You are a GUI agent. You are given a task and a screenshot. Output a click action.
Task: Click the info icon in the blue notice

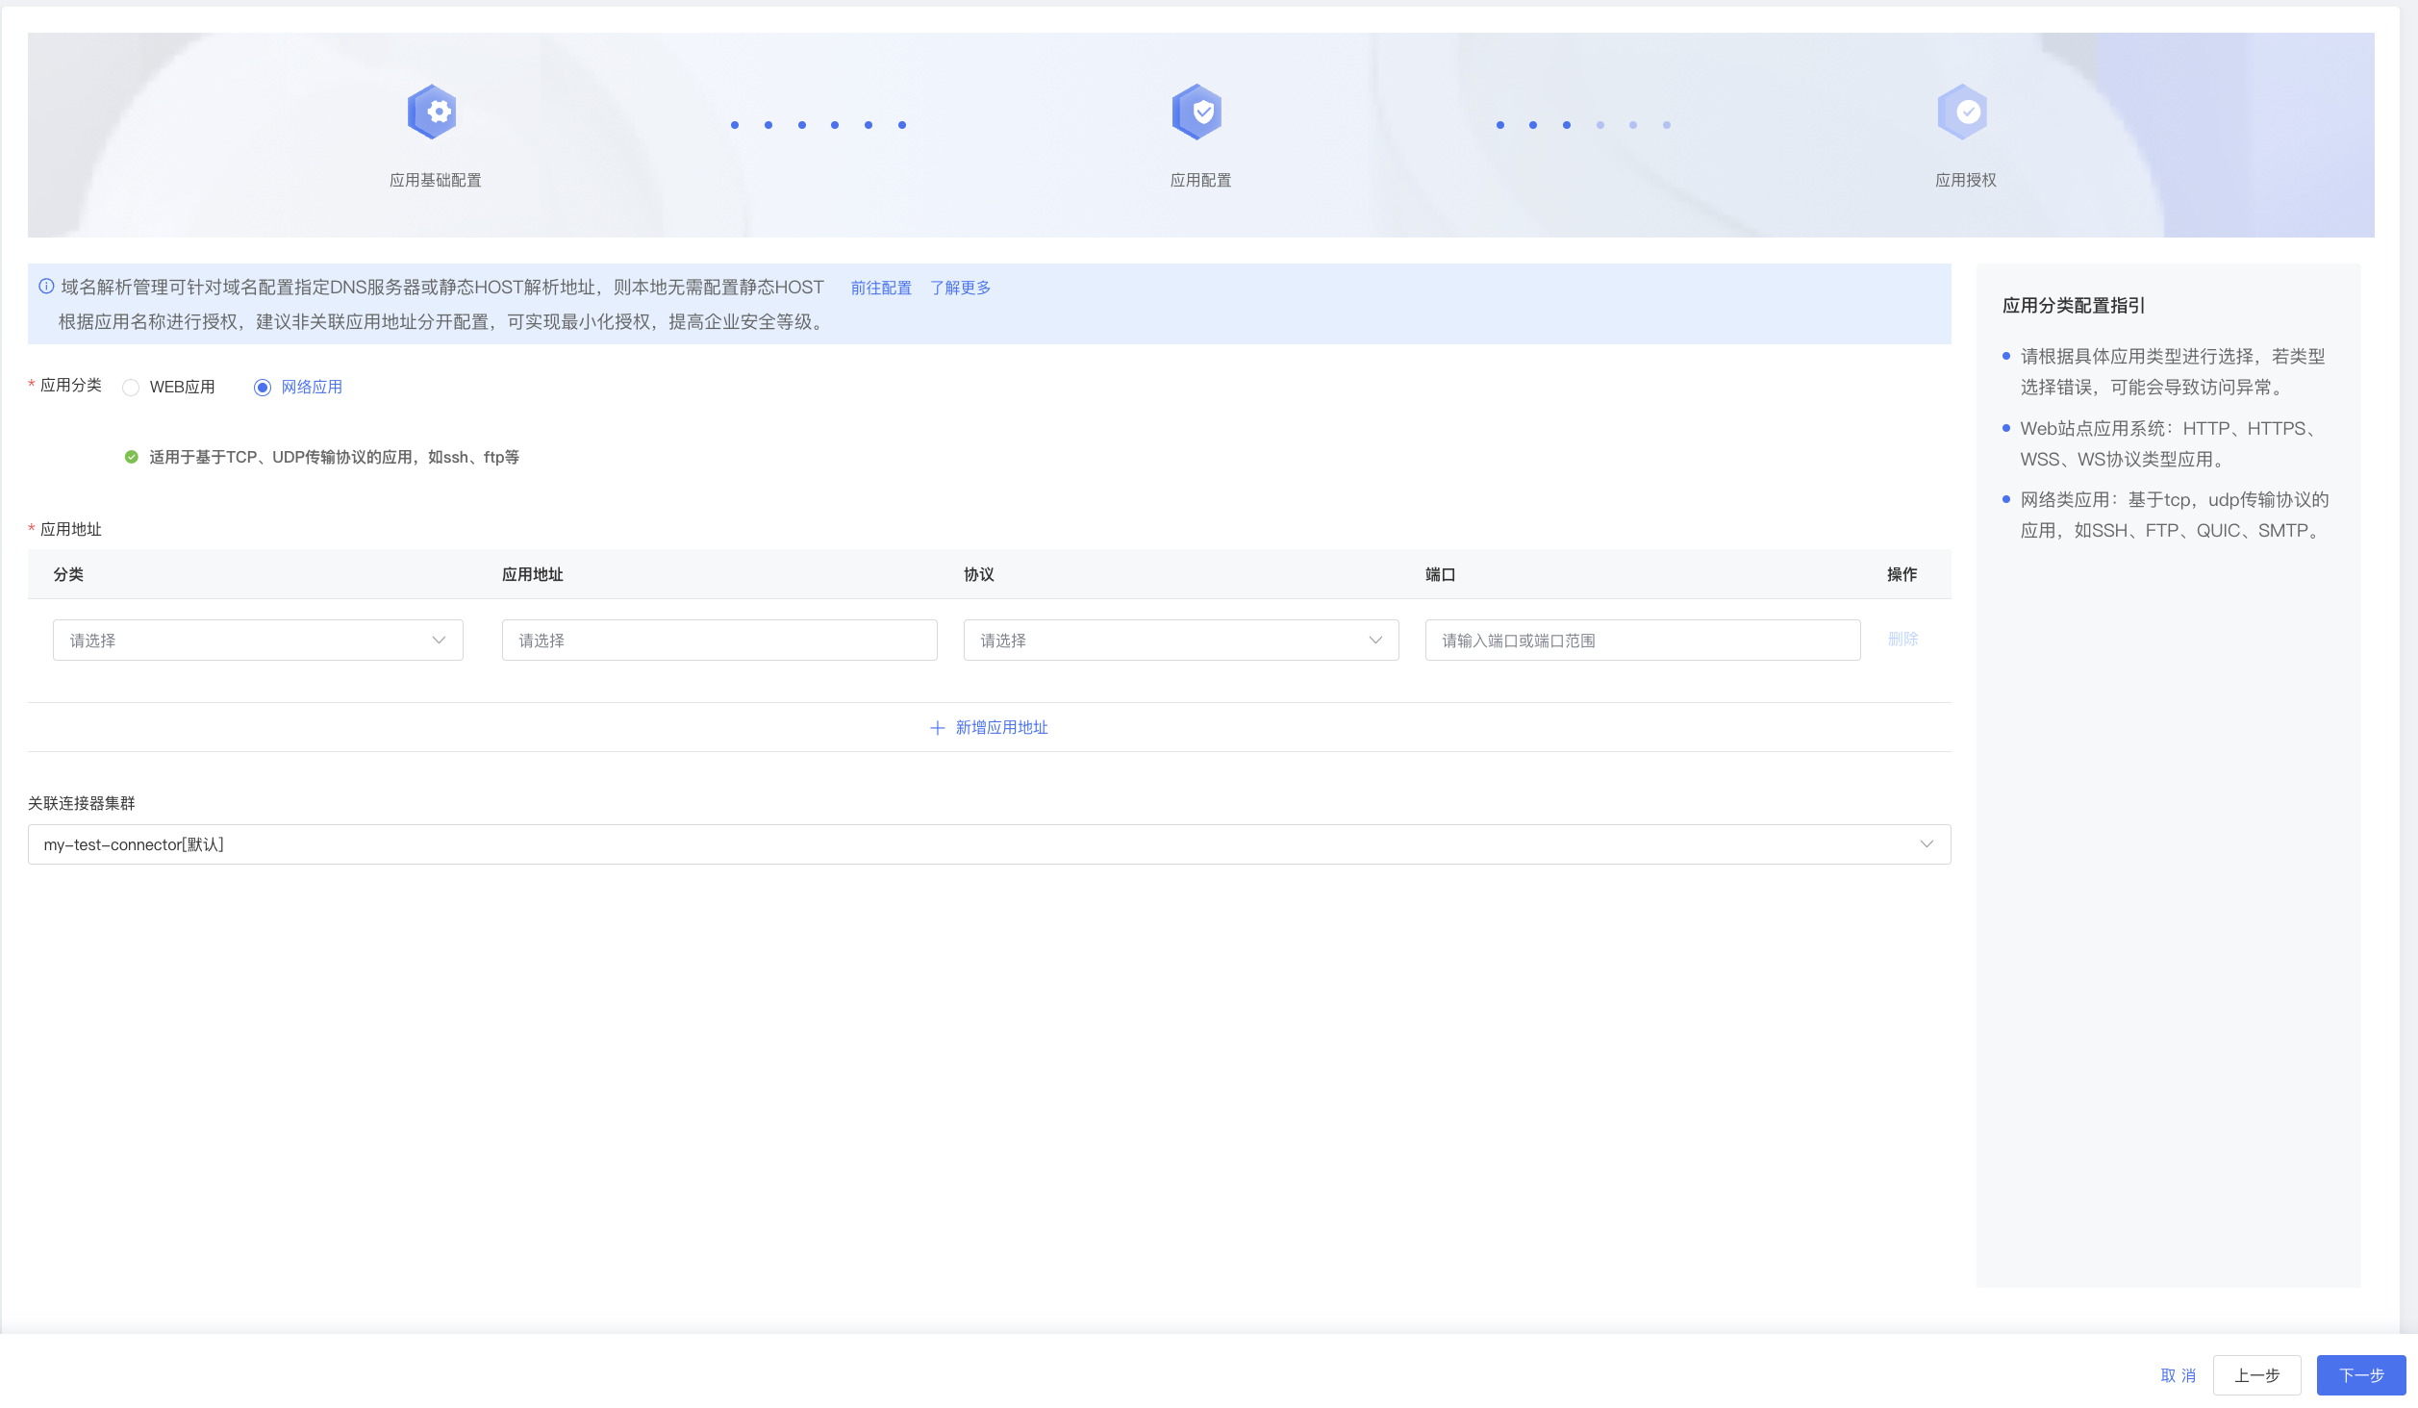point(46,287)
